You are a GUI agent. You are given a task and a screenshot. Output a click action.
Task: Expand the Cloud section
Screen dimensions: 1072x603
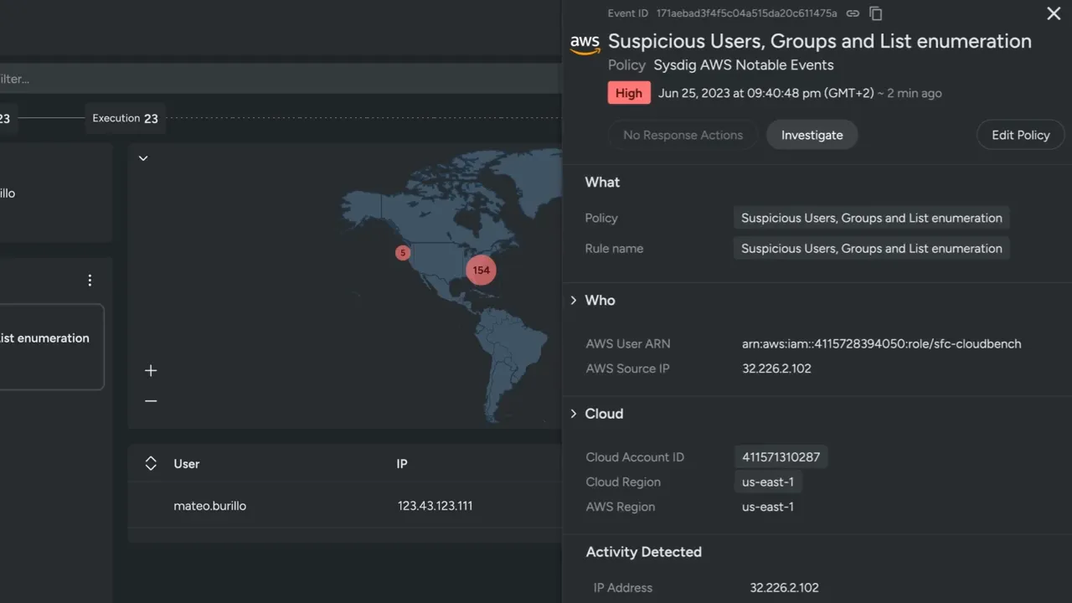click(574, 414)
